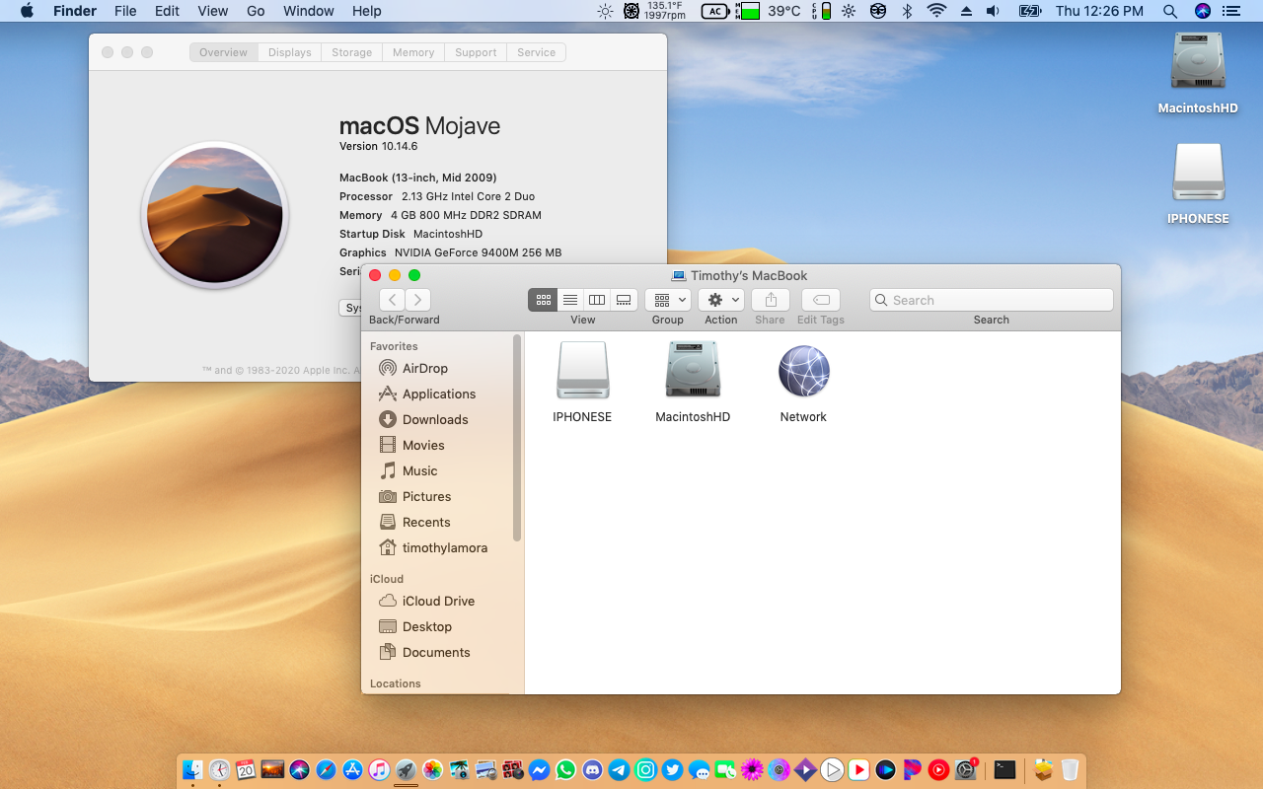Open Spotlight search in menu bar

click(x=1169, y=11)
